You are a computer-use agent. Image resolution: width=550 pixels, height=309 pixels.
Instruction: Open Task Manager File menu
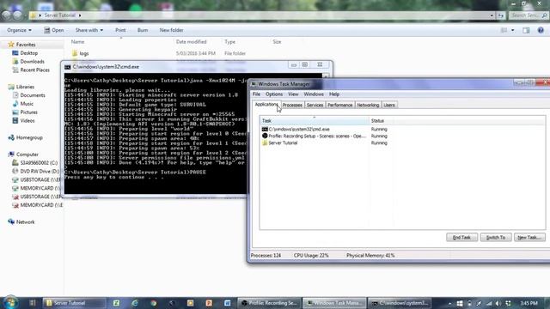click(256, 94)
